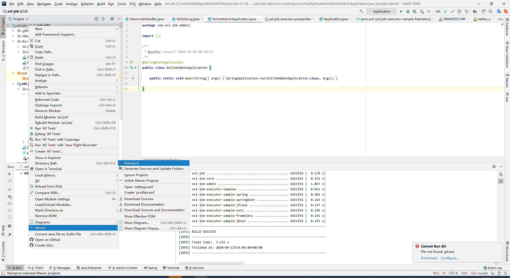Open Git Show History clock icon
Viewport: 510px width, 278px height.
(459, 11)
